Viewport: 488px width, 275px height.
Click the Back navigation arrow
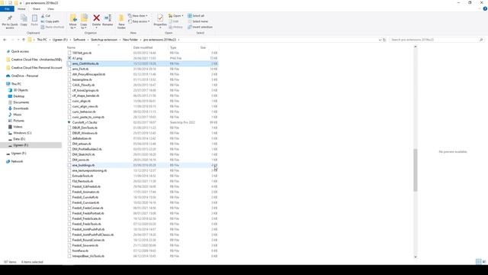click(x=5, y=40)
